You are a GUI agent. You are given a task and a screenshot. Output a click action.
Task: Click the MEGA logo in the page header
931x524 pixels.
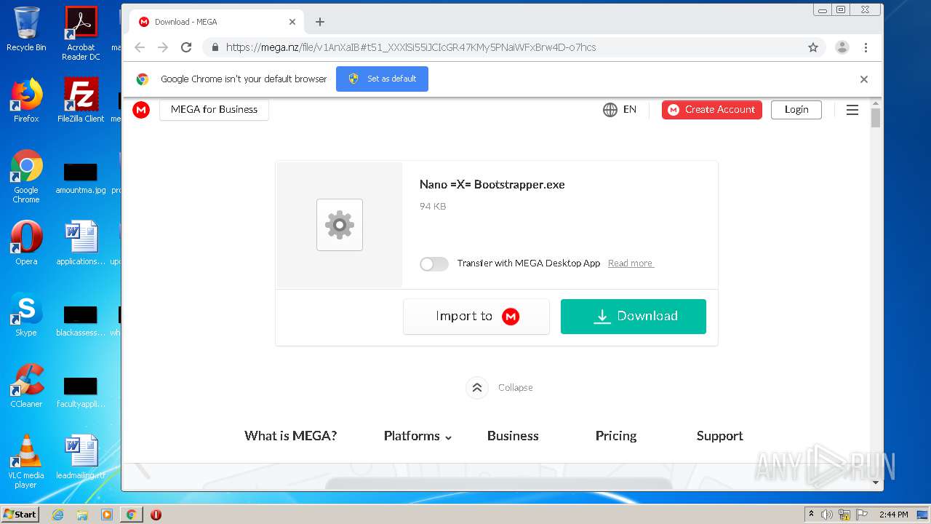point(141,110)
